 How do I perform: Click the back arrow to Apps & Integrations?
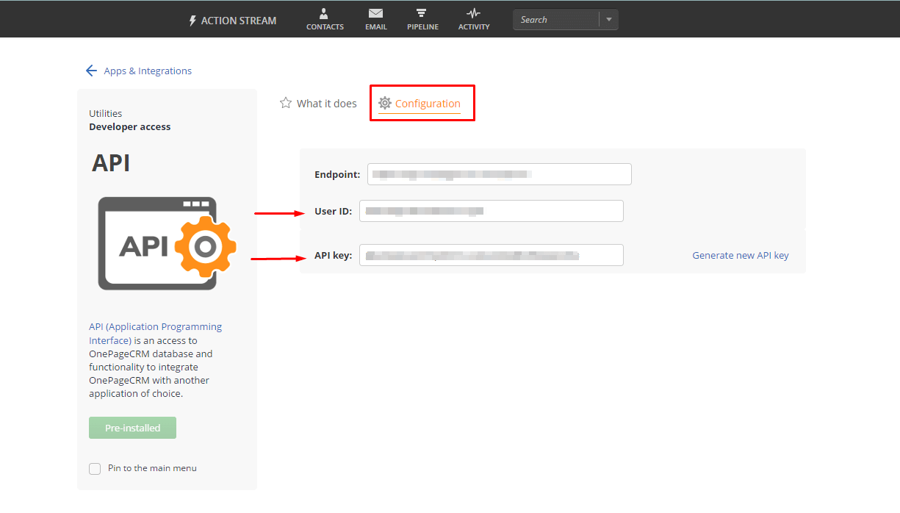pyautogui.click(x=91, y=70)
